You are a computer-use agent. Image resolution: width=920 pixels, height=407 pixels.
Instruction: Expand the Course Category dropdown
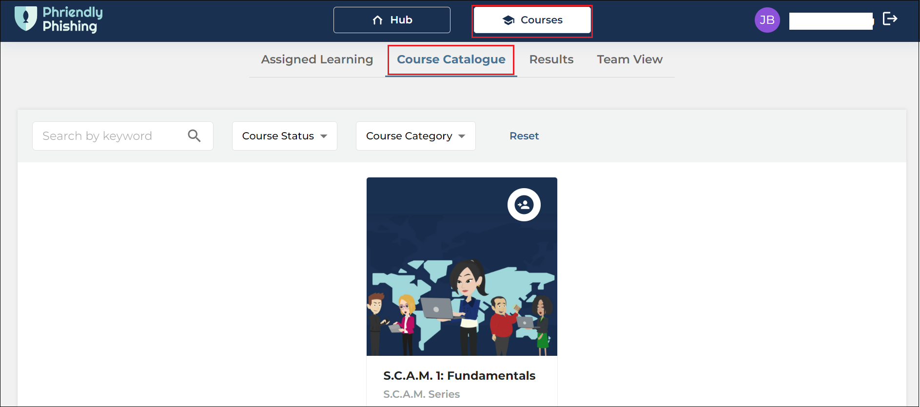[416, 136]
